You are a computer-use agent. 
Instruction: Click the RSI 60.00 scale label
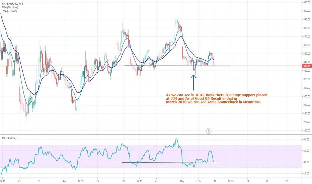pyautogui.click(x=306, y=151)
